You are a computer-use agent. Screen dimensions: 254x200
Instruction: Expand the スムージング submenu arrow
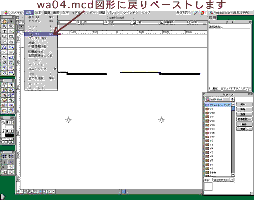coord(55,69)
